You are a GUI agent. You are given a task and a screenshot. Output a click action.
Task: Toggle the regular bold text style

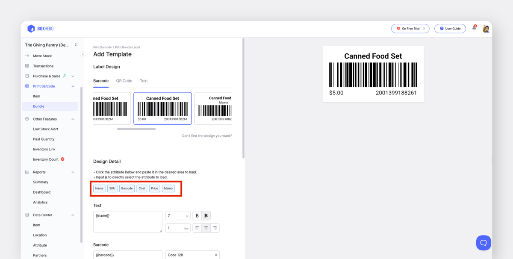tap(197, 215)
